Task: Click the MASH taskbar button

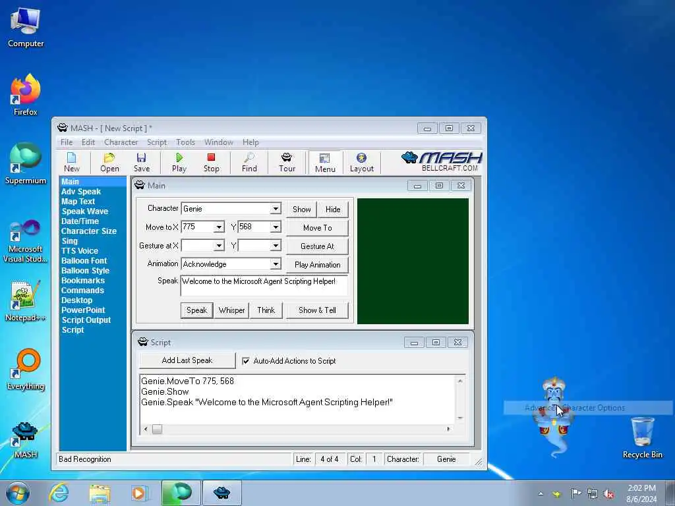Action: (x=222, y=493)
